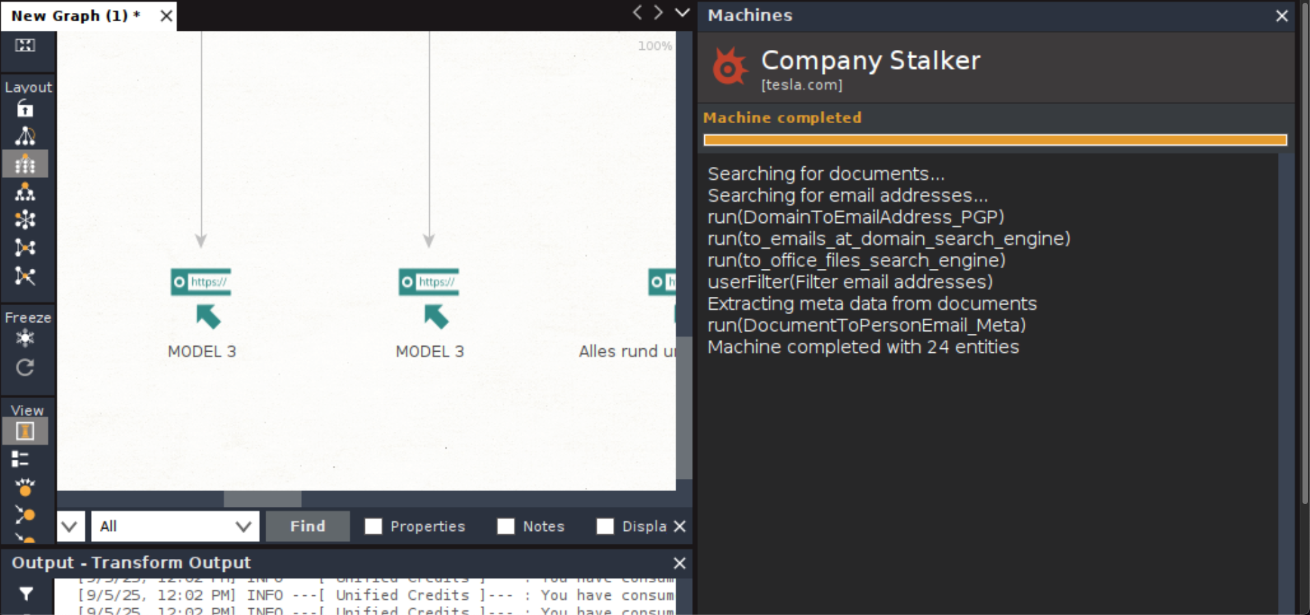This screenshot has width=1310, height=615.
Task: Close the Transform Output panel
Action: [679, 563]
